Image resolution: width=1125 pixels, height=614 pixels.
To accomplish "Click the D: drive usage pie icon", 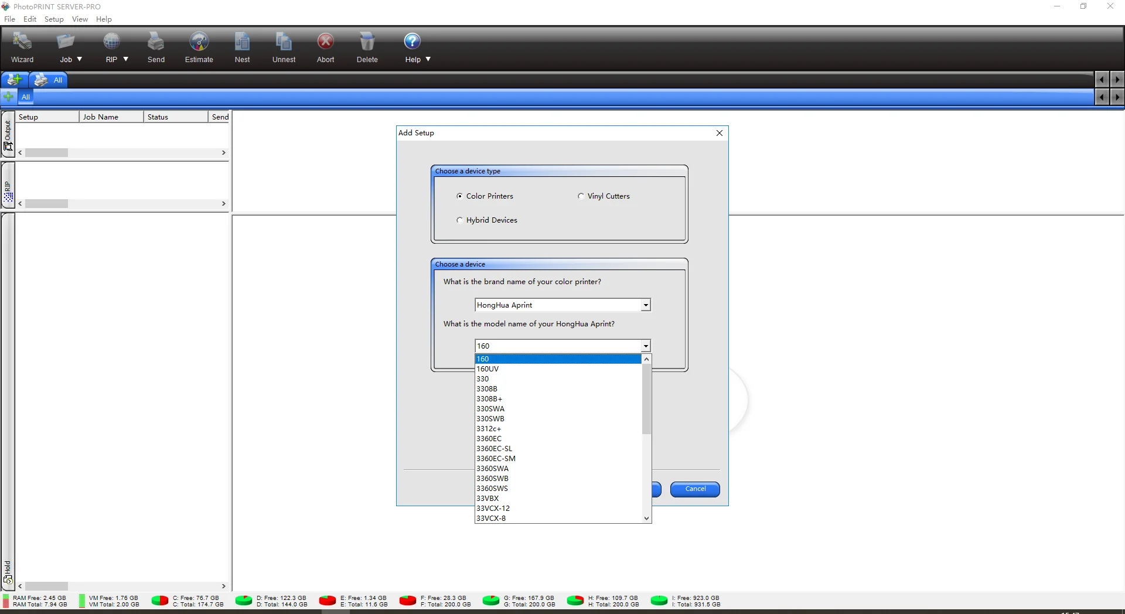I will [x=244, y=601].
